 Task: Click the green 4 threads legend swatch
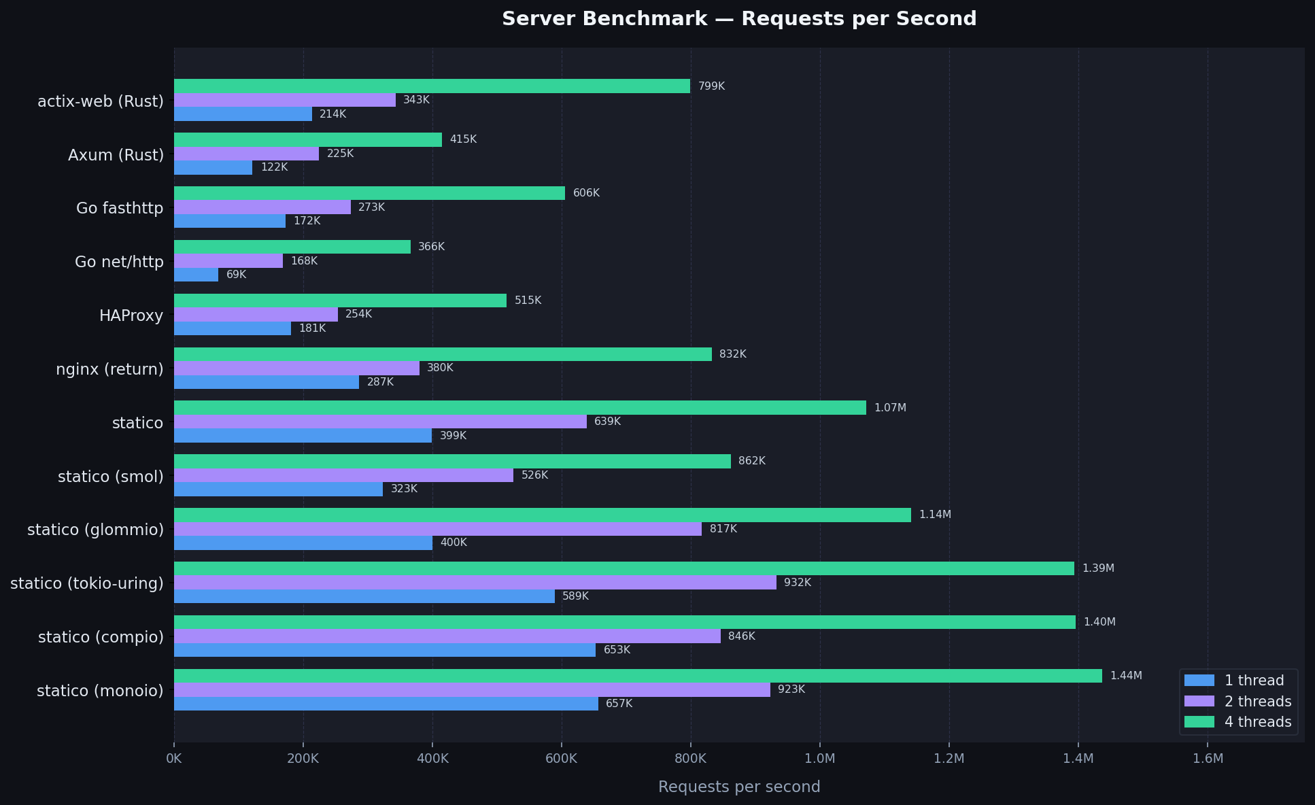pos(1199,722)
